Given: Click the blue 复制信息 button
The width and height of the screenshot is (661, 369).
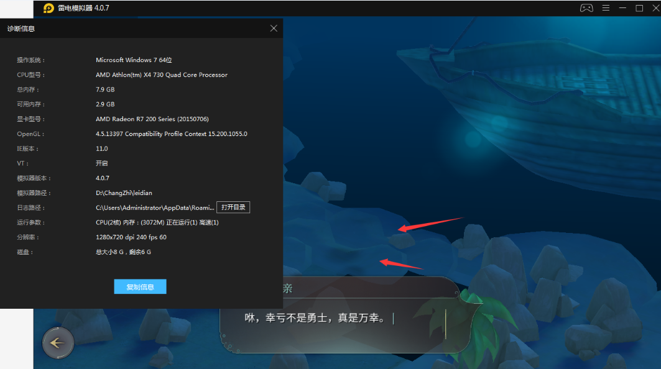Looking at the screenshot, I should coord(140,287).
